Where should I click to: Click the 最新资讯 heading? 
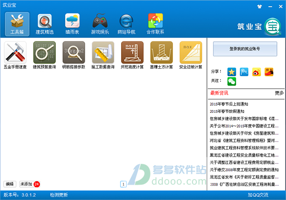[x=219, y=93]
